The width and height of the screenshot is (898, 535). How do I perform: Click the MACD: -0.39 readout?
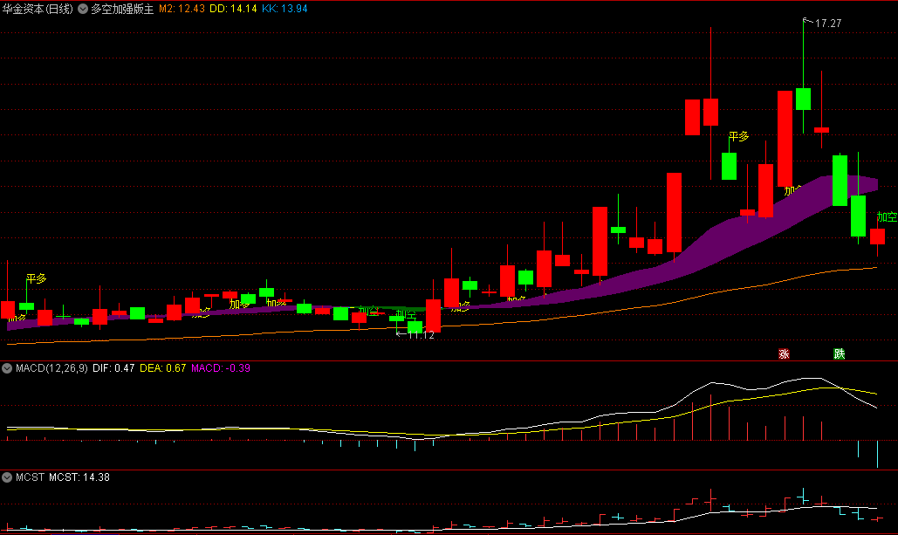point(221,368)
